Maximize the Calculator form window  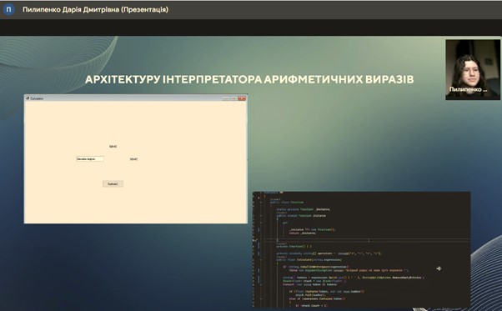pyautogui.click(x=233, y=98)
